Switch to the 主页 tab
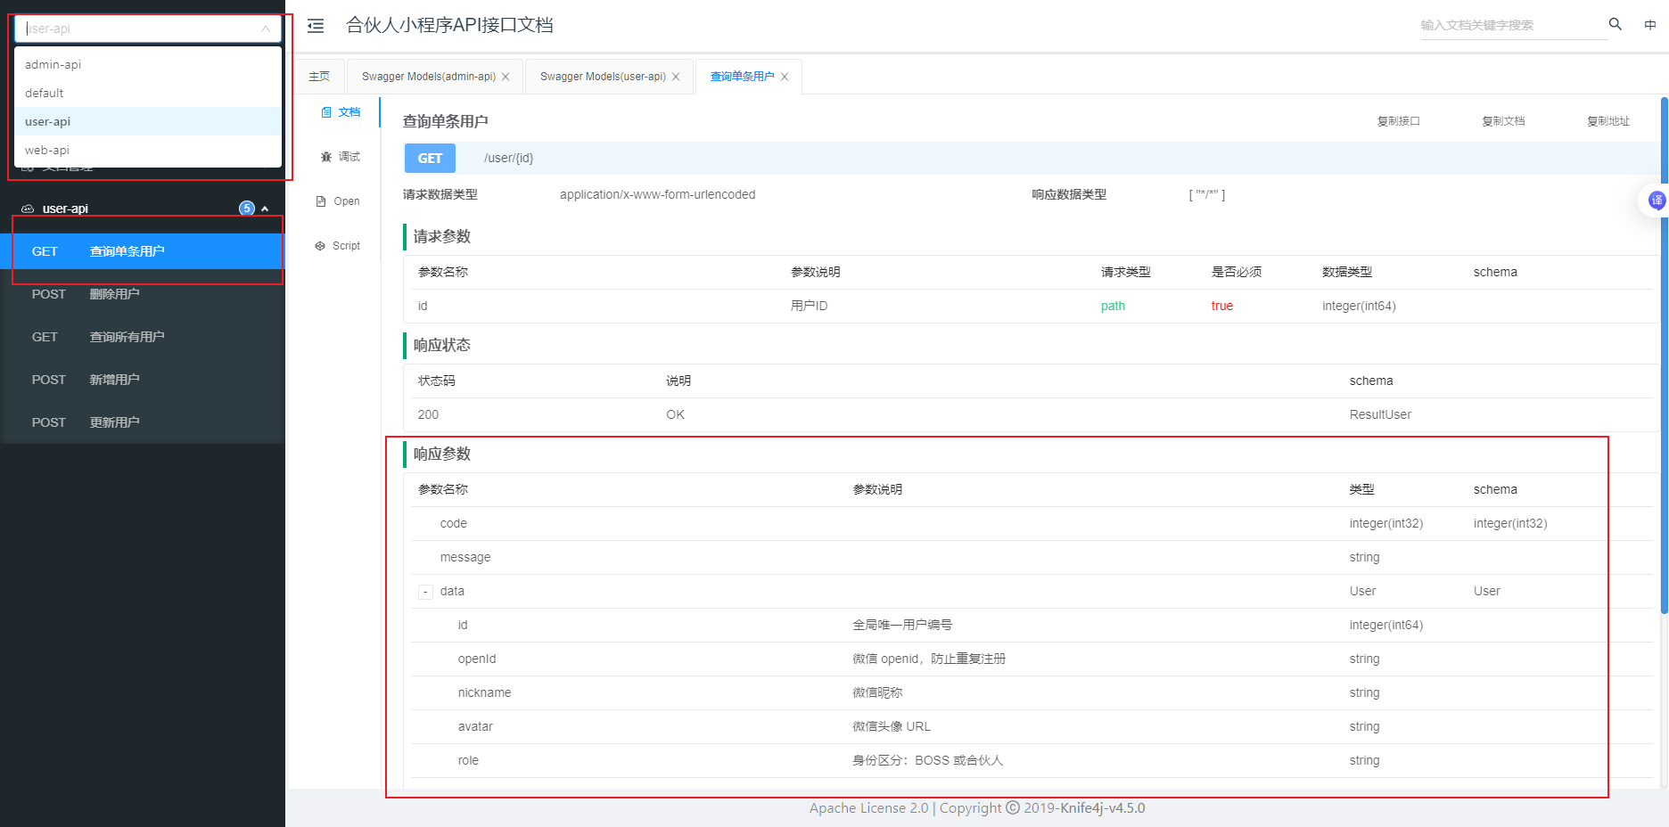This screenshot has width=1669, height=827. coord(319,76)
